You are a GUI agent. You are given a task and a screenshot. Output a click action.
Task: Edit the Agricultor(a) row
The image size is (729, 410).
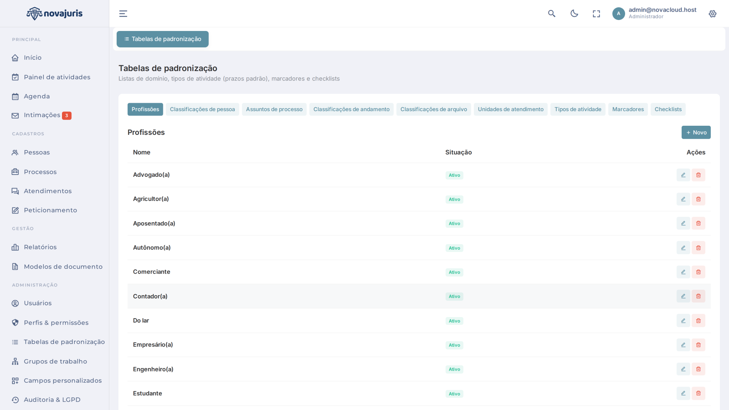(x=683, y=199)
